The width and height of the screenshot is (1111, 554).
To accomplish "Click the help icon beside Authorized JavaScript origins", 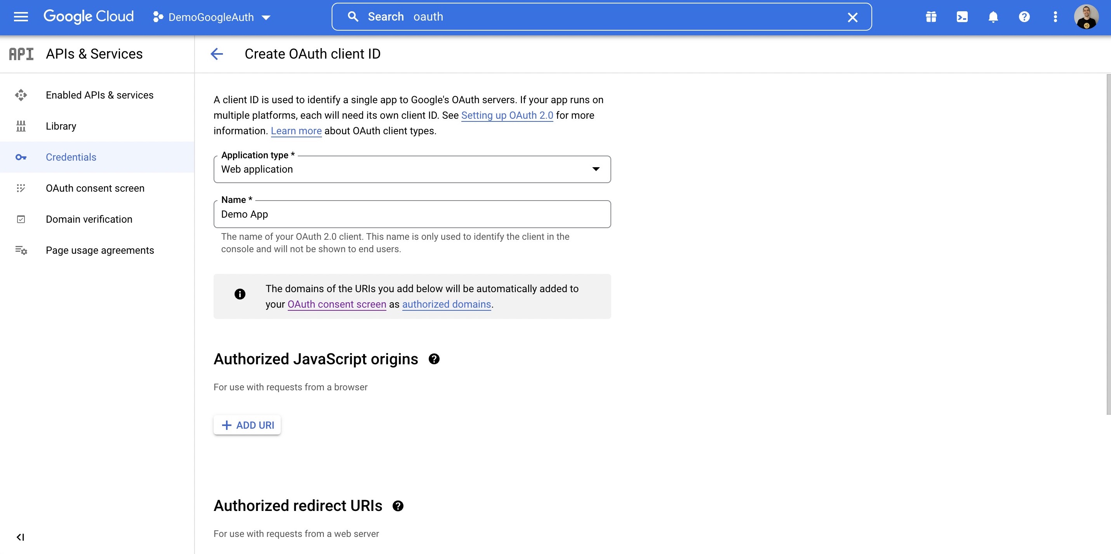I will click(434, 359).
